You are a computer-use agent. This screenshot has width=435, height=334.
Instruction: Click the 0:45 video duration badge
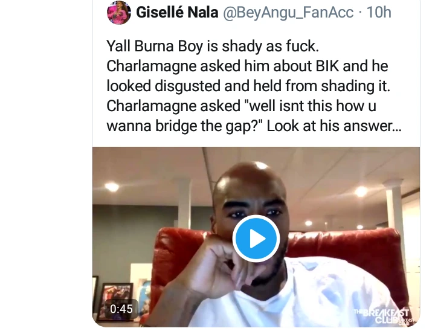point(121,309)
